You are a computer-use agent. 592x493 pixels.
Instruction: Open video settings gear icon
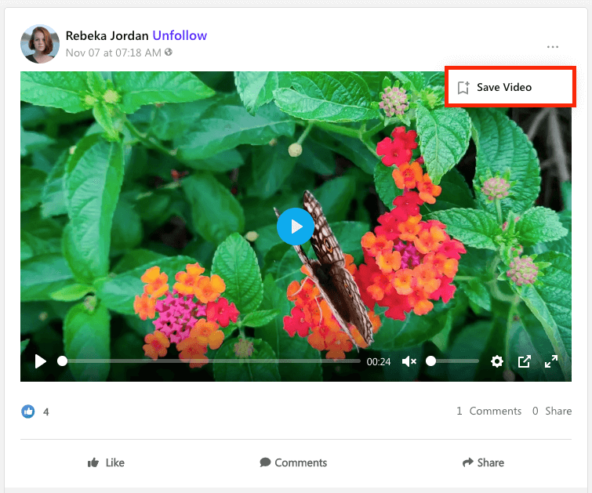(x=496, y=361)
